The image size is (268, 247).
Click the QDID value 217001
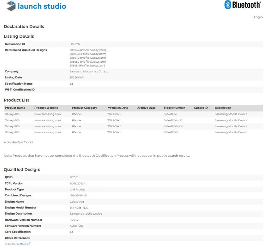(74, 177)
